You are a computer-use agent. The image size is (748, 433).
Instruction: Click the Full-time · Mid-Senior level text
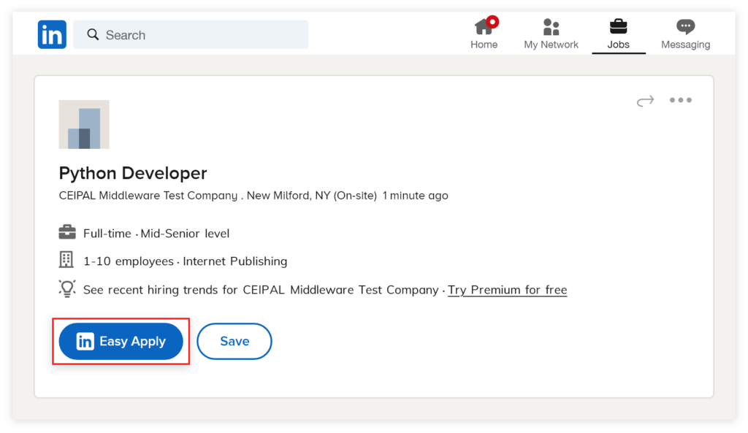pyautogui.click(x=156, y=233)
